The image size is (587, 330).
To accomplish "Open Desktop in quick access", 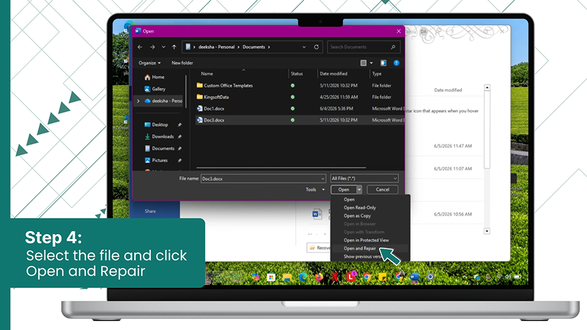I will (x=156, y=125).
